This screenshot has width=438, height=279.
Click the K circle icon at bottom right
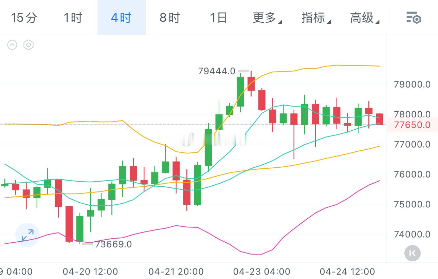[412, 254]
